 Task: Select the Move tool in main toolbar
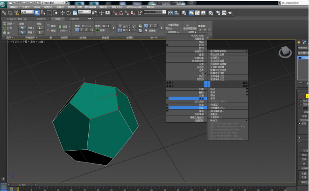tap(63, 13)
